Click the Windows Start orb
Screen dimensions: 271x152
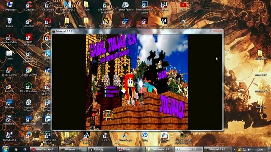coord(6,149)
